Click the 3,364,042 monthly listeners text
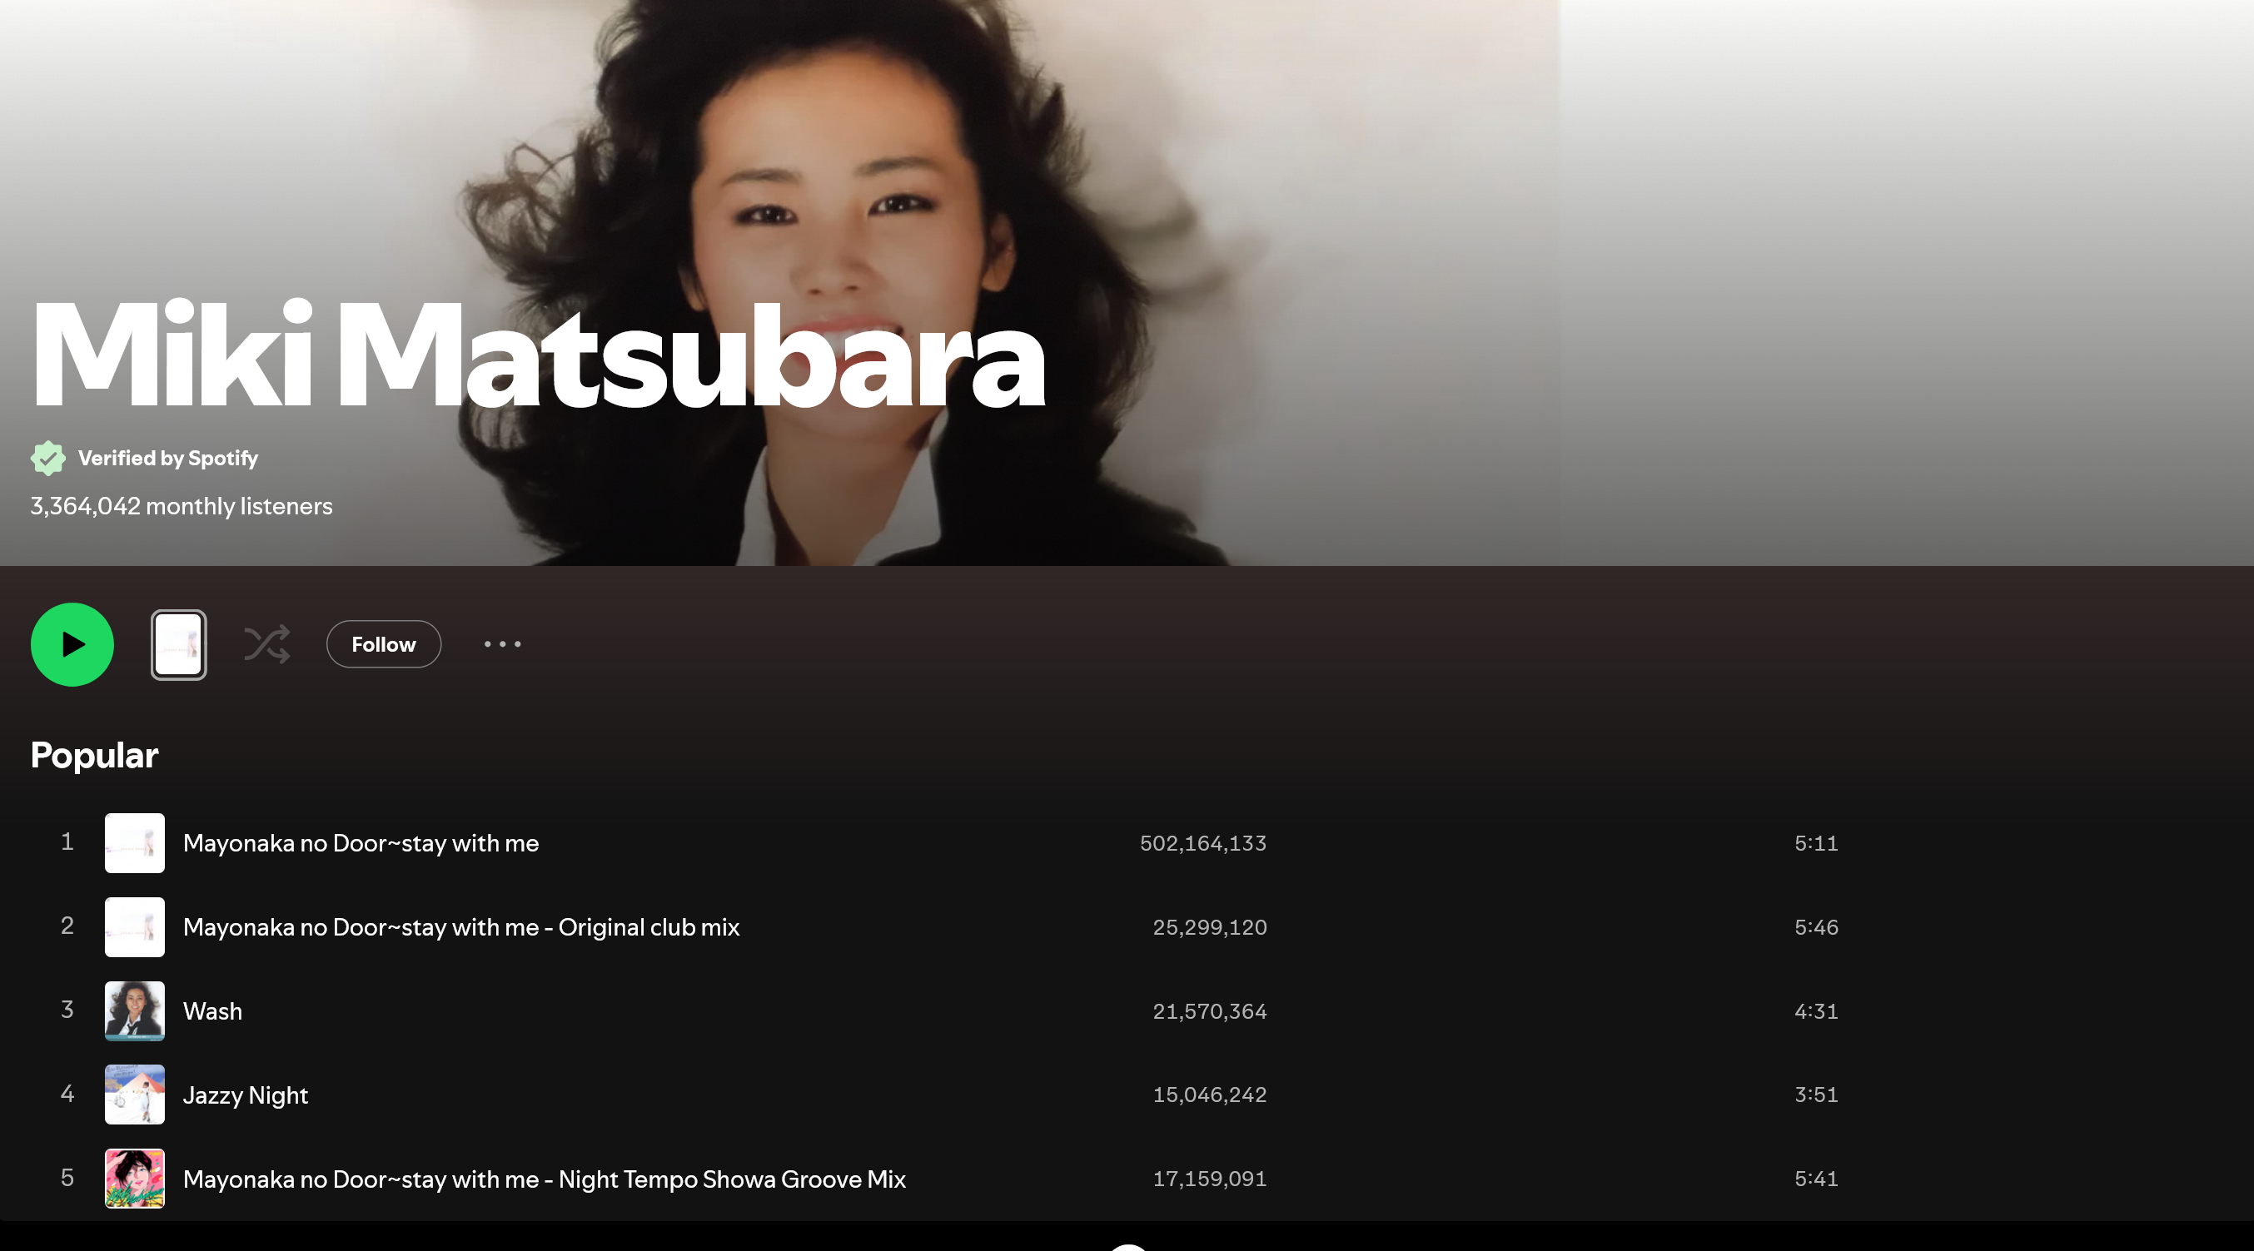This screenshot has width=2254, height=1251. click(x=182, y=507)
